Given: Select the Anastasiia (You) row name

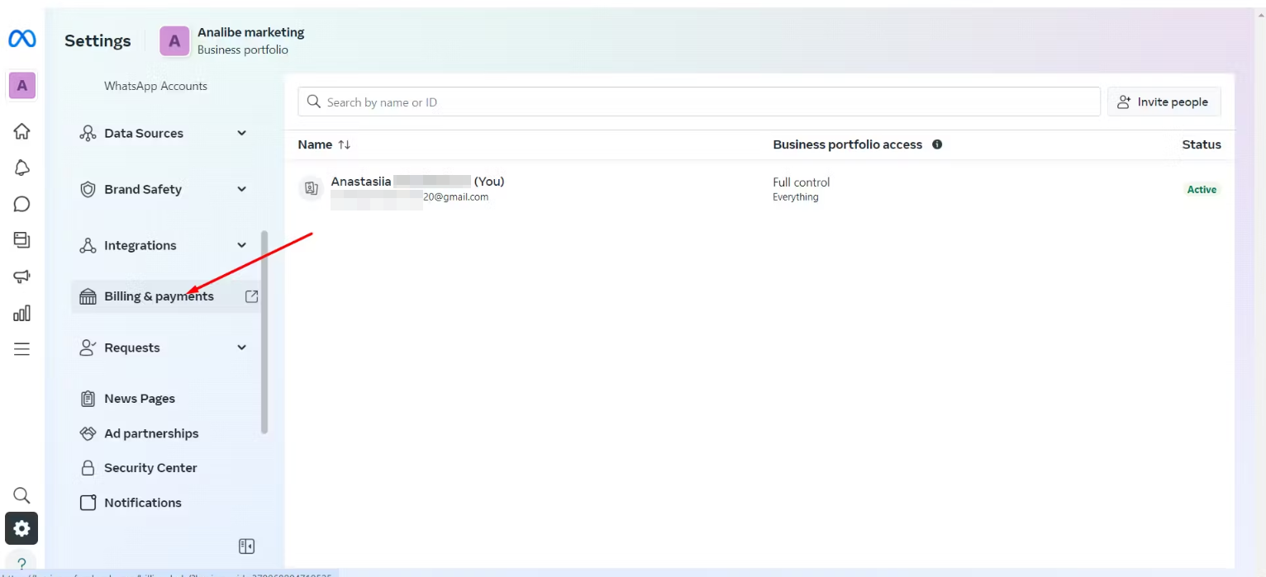Looking at the screenshot, I should (417, 182).
